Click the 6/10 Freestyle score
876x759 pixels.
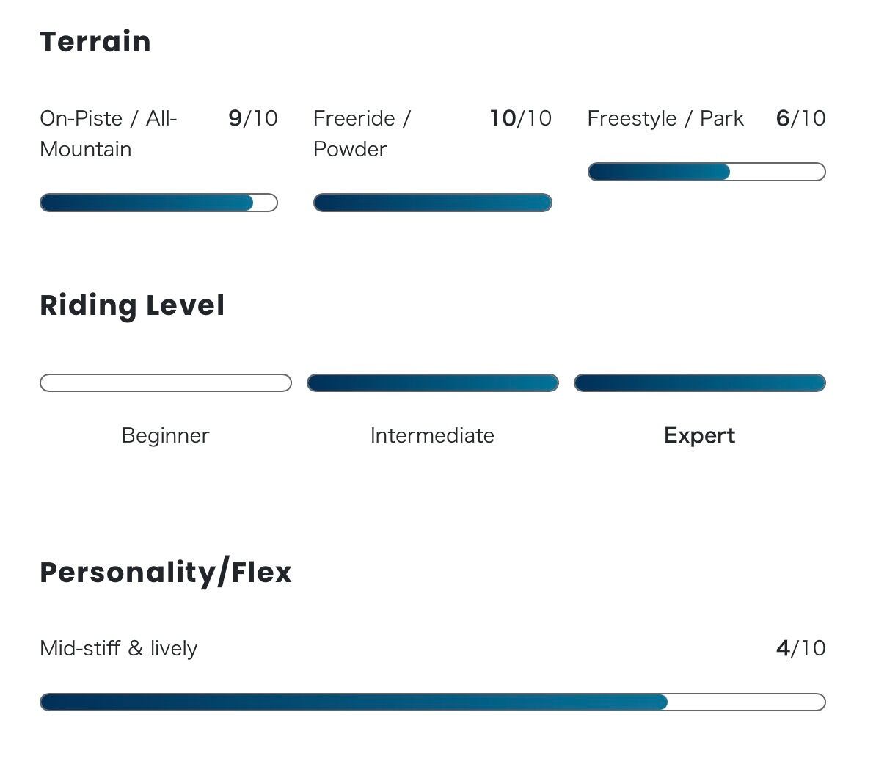800,118
